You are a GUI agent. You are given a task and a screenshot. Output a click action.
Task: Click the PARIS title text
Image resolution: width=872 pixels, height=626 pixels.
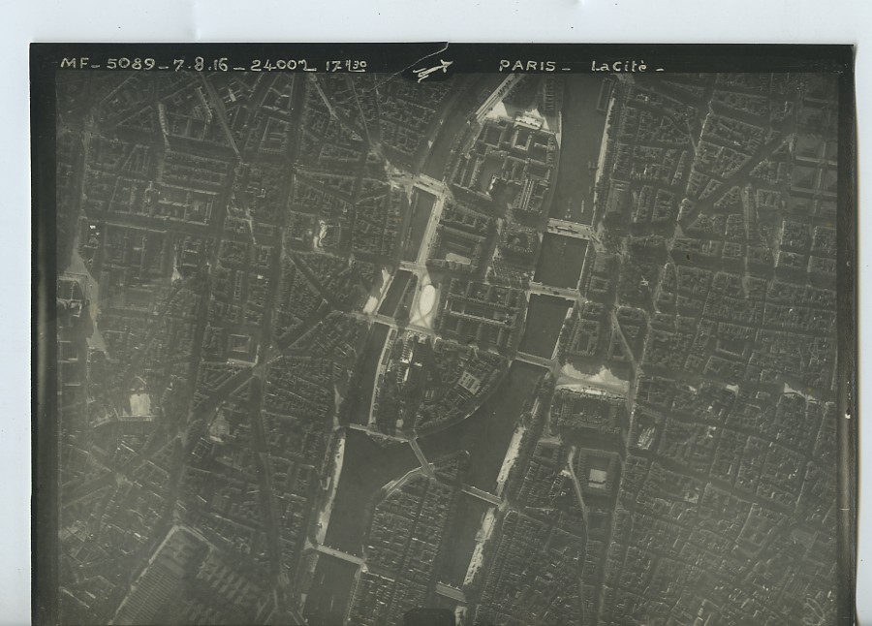point(528,66)
